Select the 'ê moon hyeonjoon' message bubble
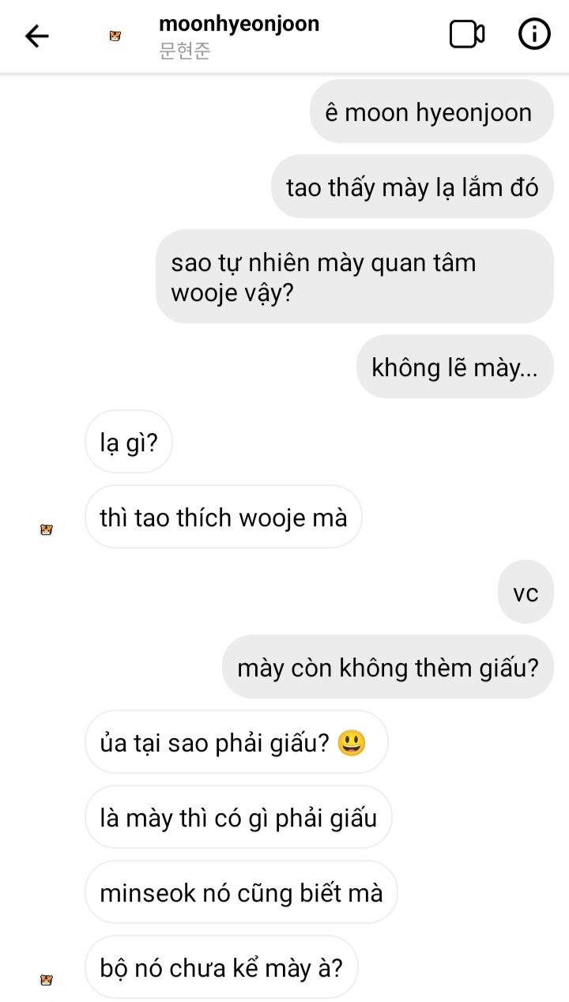The height and width of the screenshot is (1002, 569). pos(431,112)
